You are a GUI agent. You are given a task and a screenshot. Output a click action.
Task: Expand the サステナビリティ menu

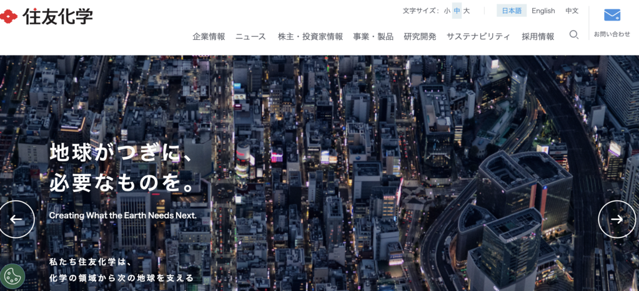(x=478, y=37)
